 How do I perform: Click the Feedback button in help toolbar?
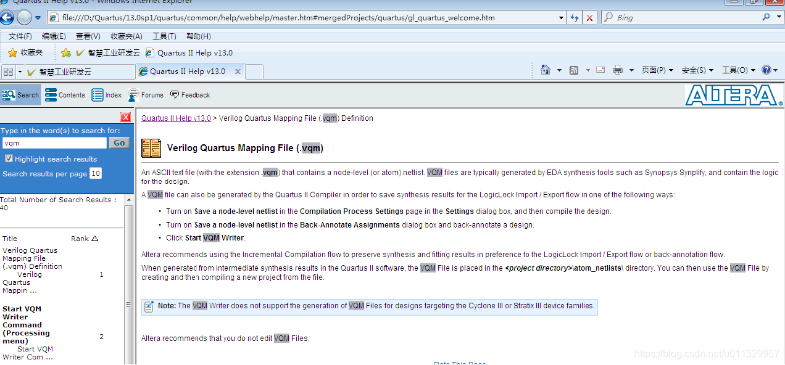point(190,95)
